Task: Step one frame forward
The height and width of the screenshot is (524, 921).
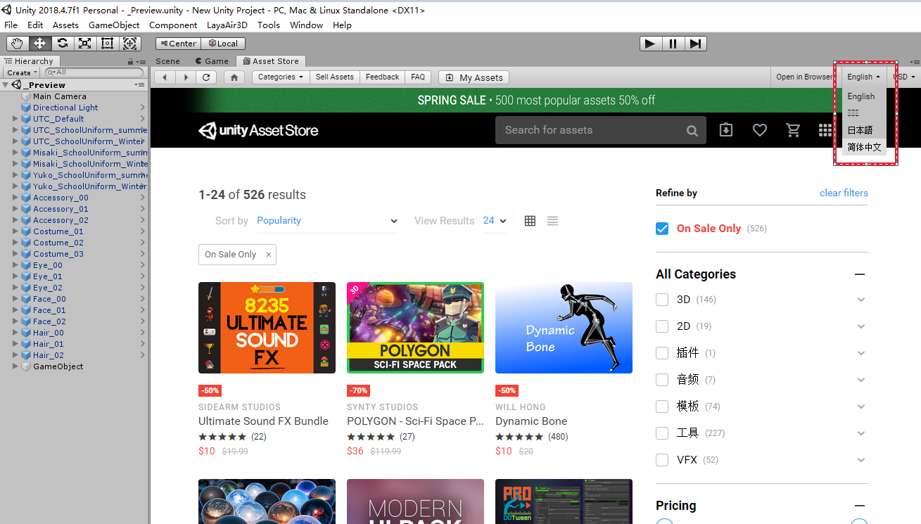Action: [695, 44]
